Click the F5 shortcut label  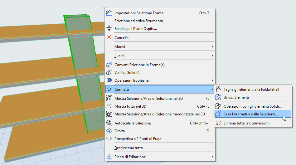tap(207, 98)
